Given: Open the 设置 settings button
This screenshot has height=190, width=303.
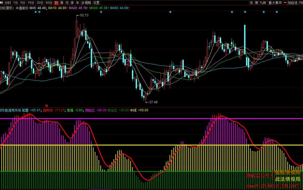Looking at the screenshot, I should tap(96, 3).
